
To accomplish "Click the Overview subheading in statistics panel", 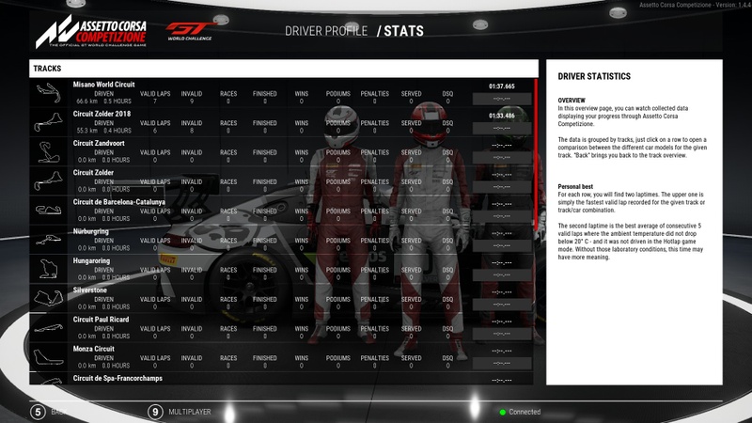I will coord(572,101).
